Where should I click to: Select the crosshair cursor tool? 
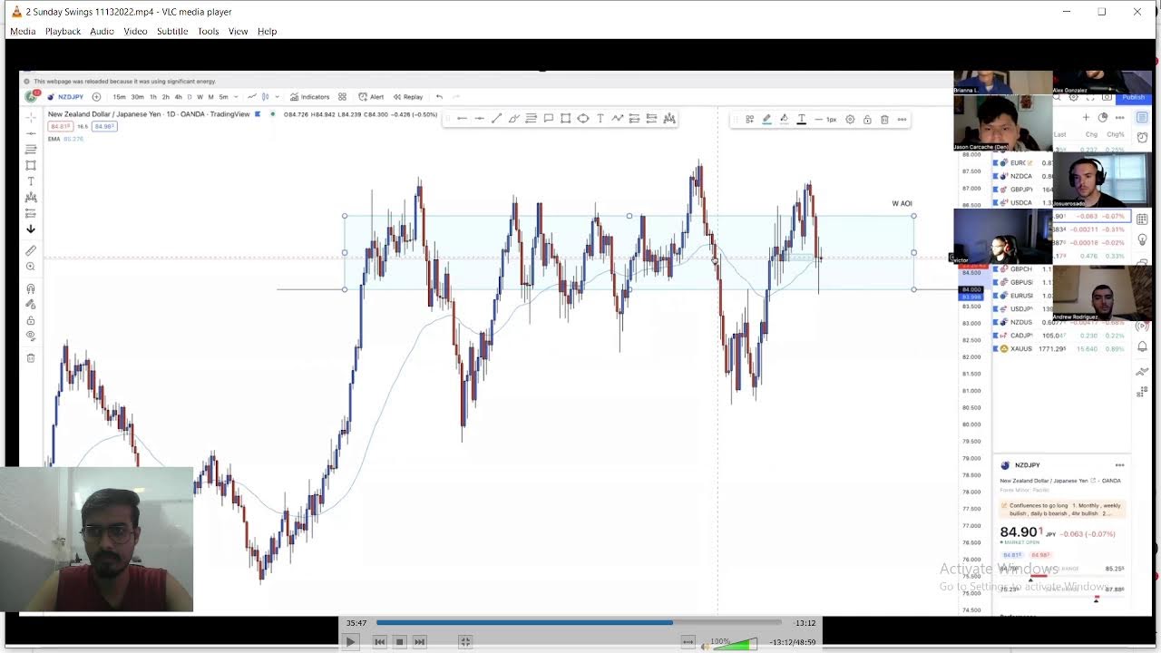point(31,118)
